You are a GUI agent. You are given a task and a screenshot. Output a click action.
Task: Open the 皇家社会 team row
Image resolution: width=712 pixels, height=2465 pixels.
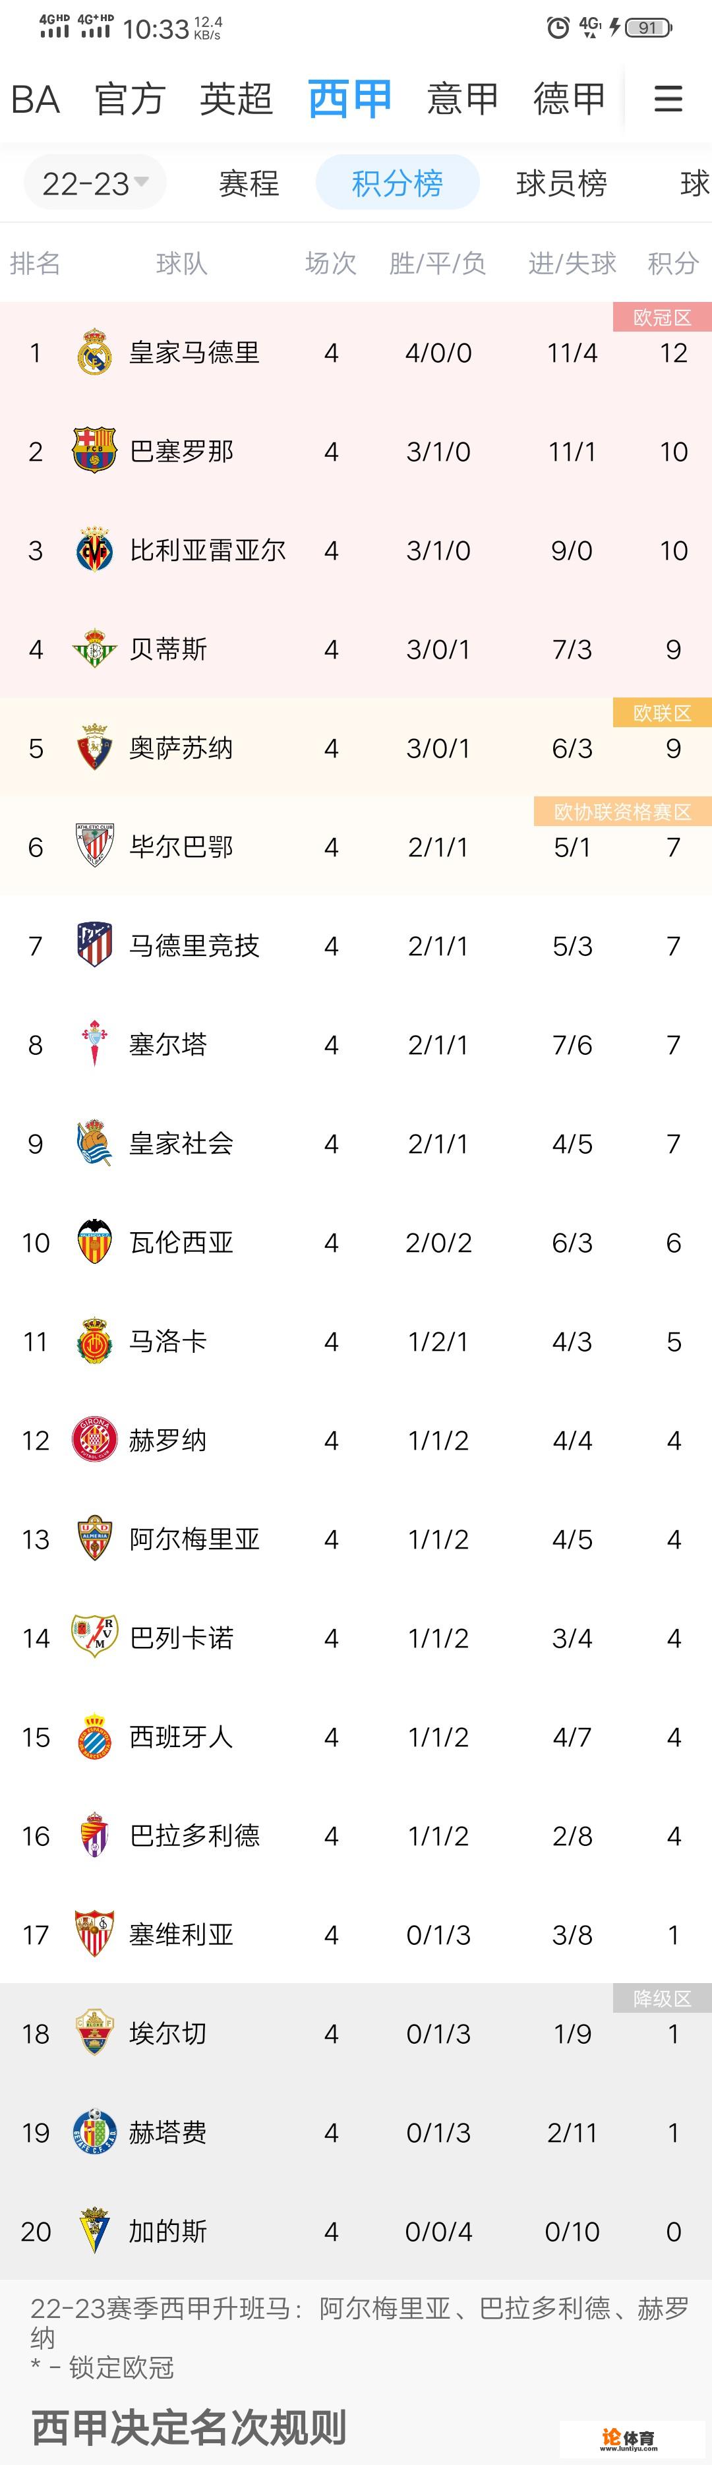click(182, 1144)
